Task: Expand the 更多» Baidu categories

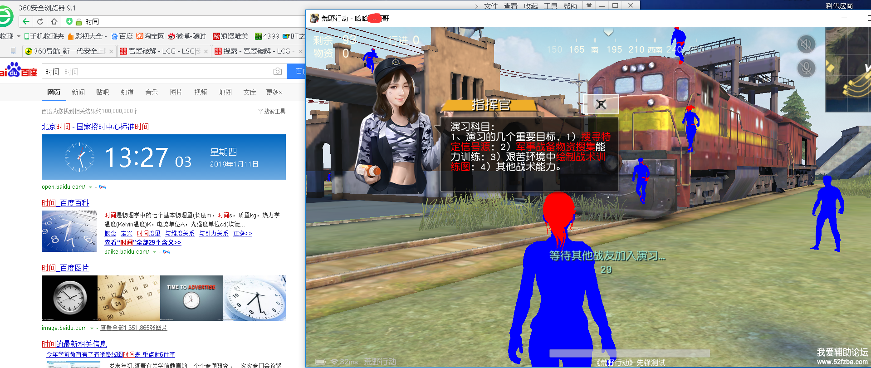Action: 274,92
